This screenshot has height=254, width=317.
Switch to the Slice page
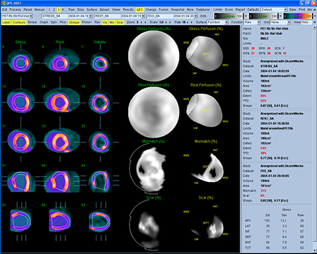click(81, 10)
